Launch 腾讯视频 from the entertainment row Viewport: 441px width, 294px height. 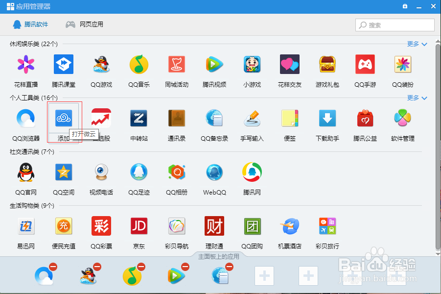pos(214,65)
